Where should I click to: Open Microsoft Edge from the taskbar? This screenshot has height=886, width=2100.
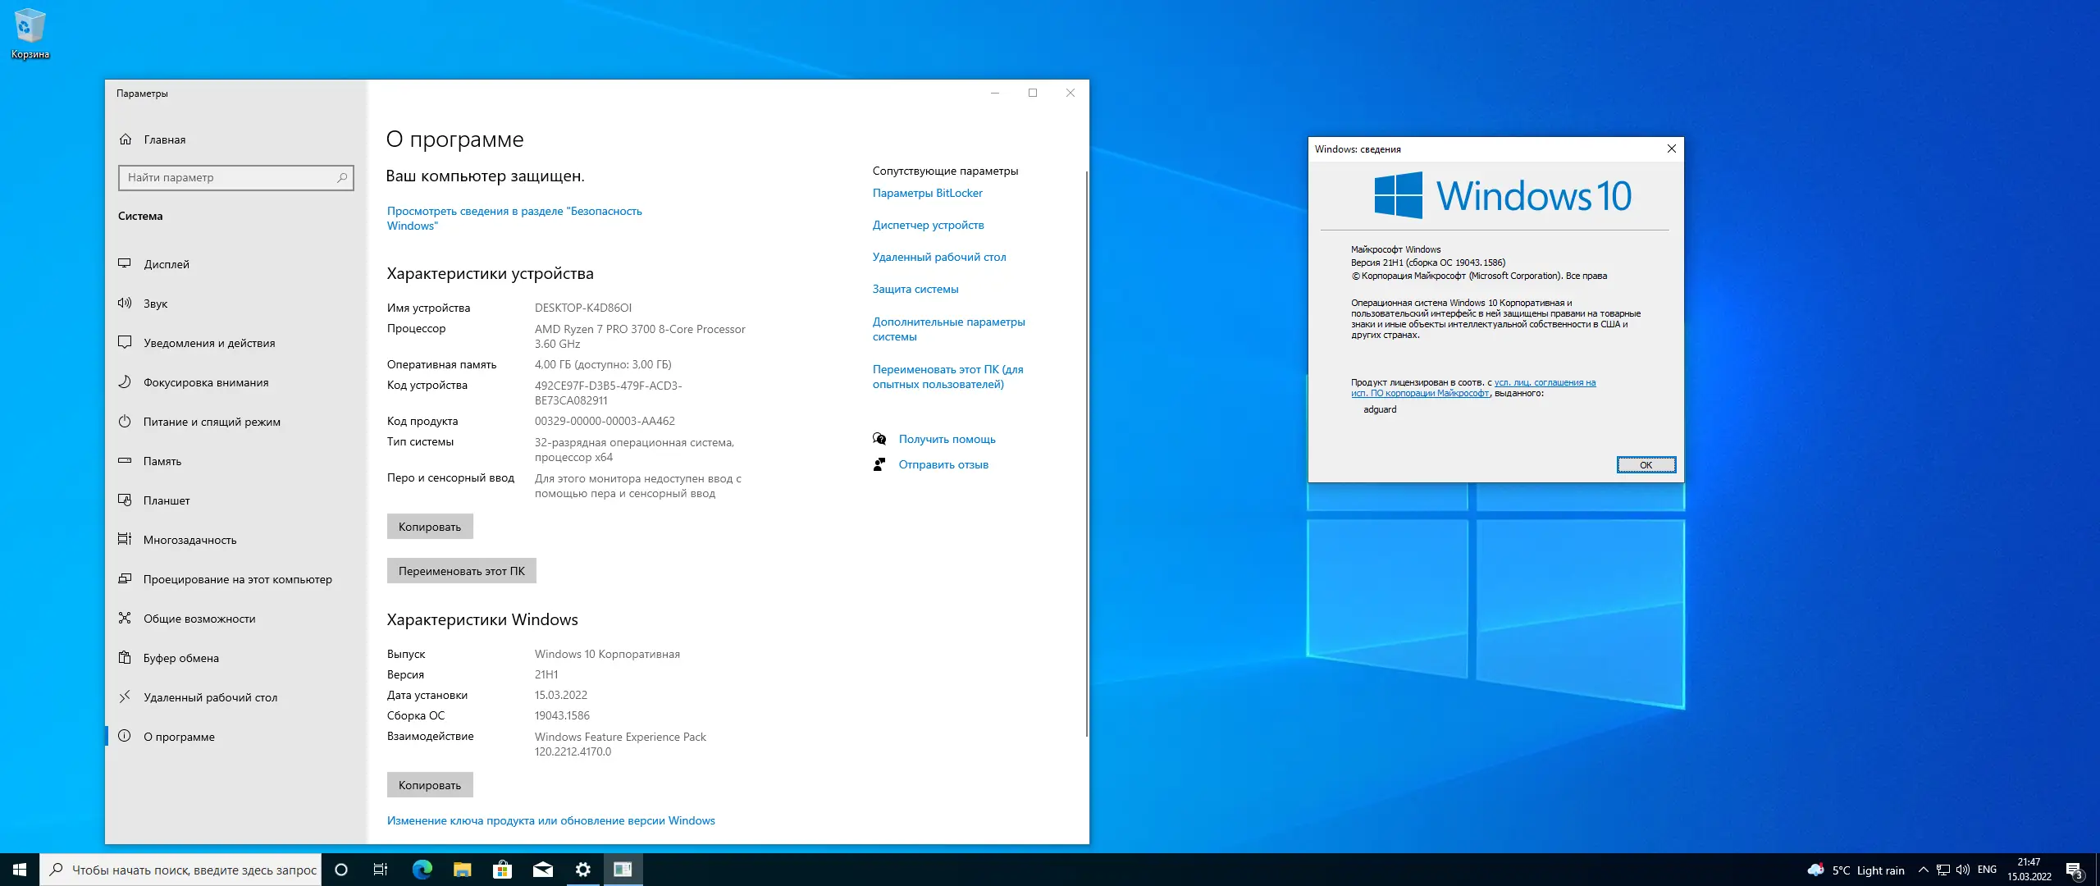(x=422, y=870)
